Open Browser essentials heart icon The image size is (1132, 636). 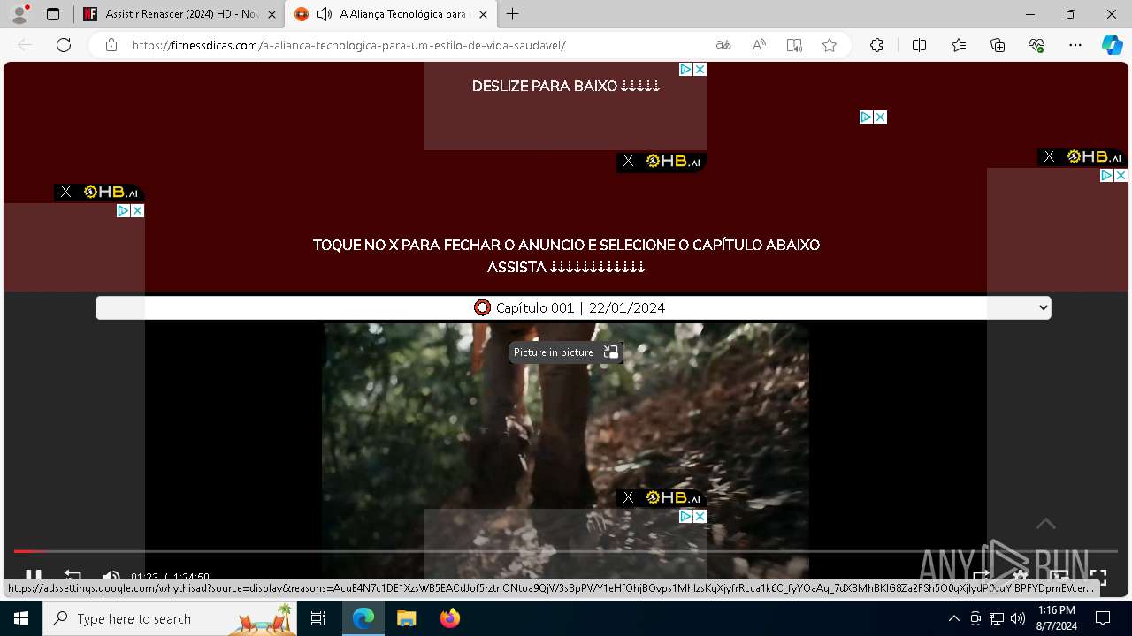coord(1036,45)
